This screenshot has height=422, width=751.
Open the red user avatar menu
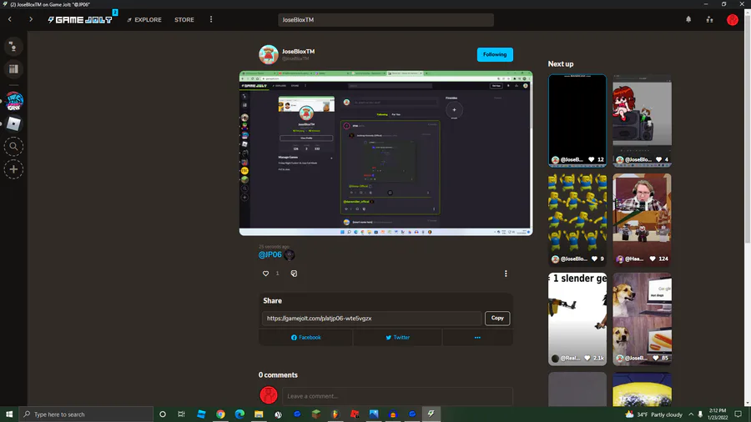[x=733, y=20]
